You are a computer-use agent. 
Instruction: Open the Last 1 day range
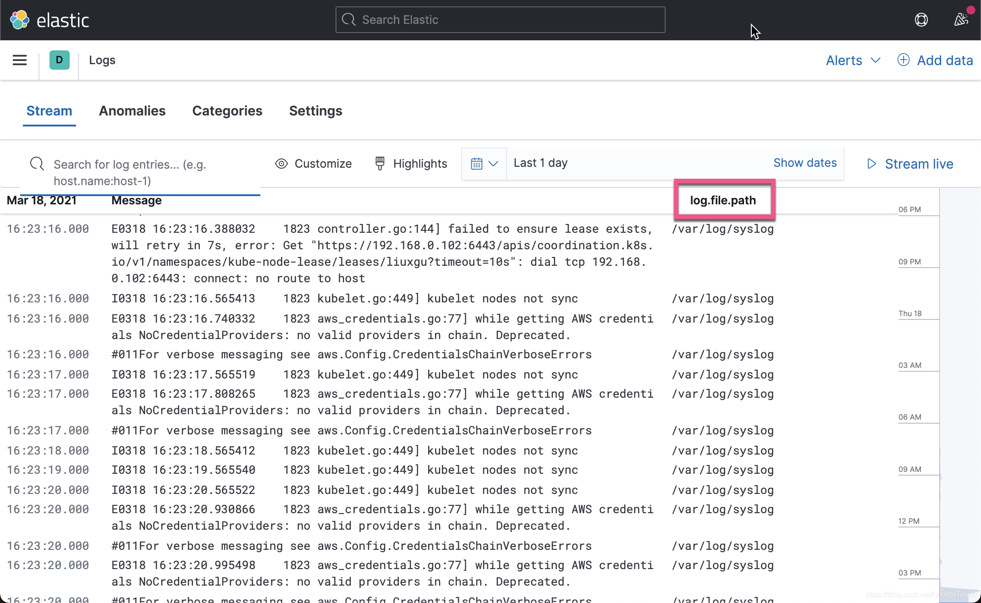point(541,163)
